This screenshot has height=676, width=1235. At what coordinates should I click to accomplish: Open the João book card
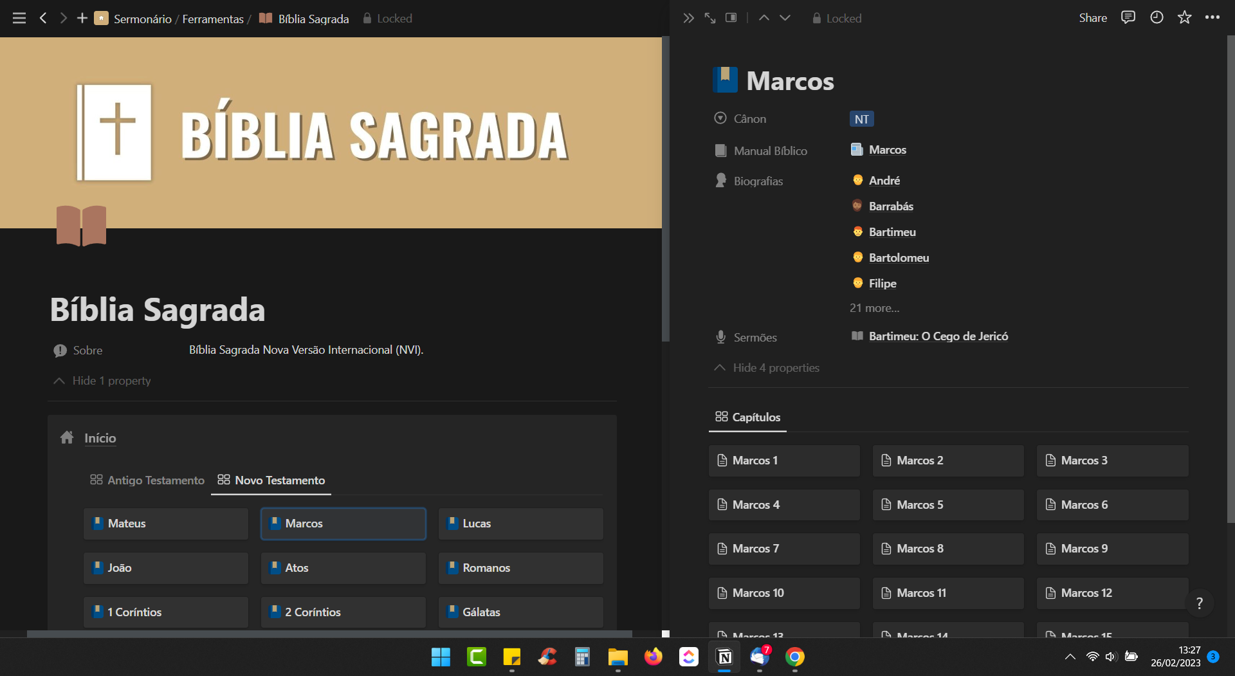click(x=166, y=568)
